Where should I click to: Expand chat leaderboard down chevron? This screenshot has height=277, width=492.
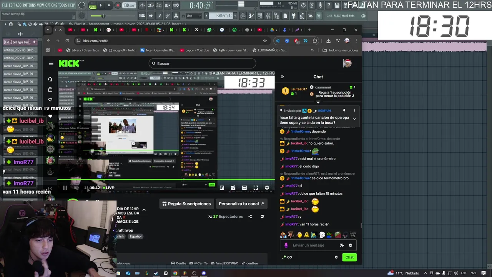[318, 102]
